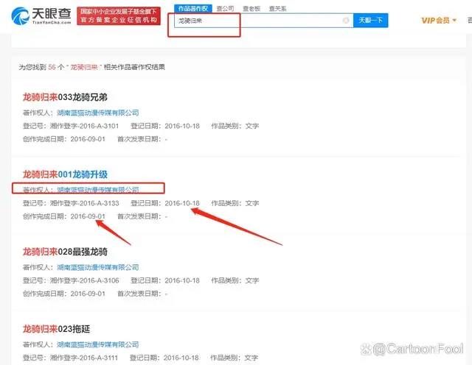Click 作品类别 文字 in 033龙骑兄弟 entry
472x365 pixels.
point(235,126)
